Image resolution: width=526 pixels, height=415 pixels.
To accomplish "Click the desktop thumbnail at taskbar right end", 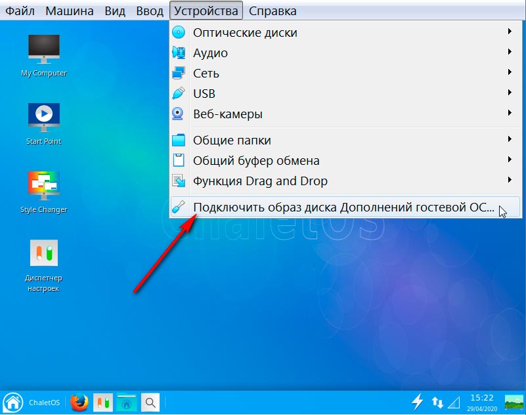I will click(514, 402).
